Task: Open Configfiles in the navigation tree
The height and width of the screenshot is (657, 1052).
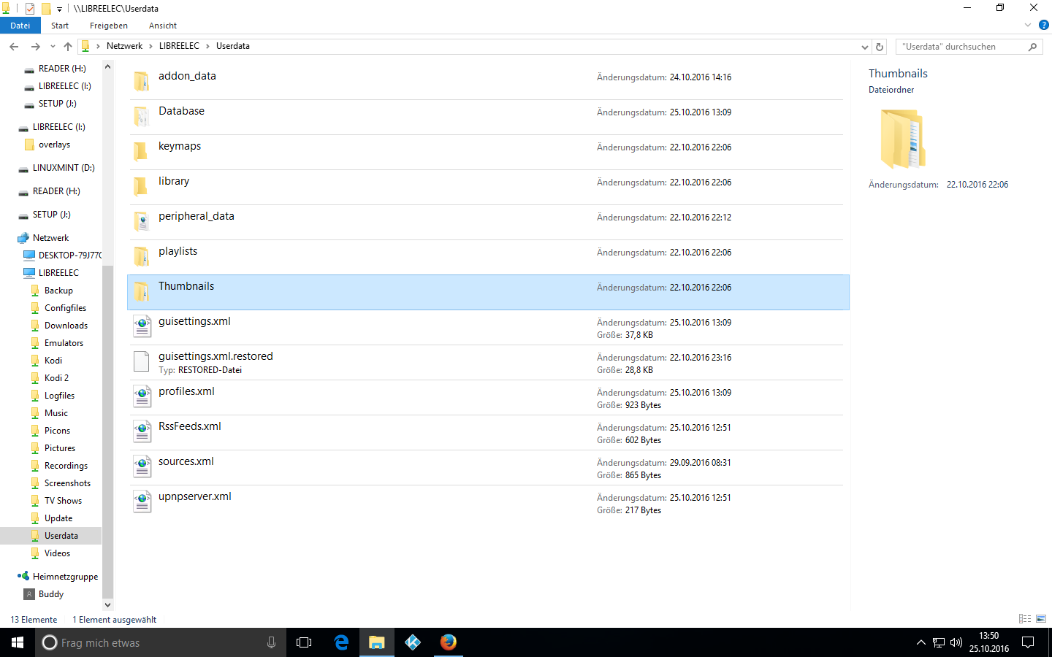Action: (x=65, y=308)
